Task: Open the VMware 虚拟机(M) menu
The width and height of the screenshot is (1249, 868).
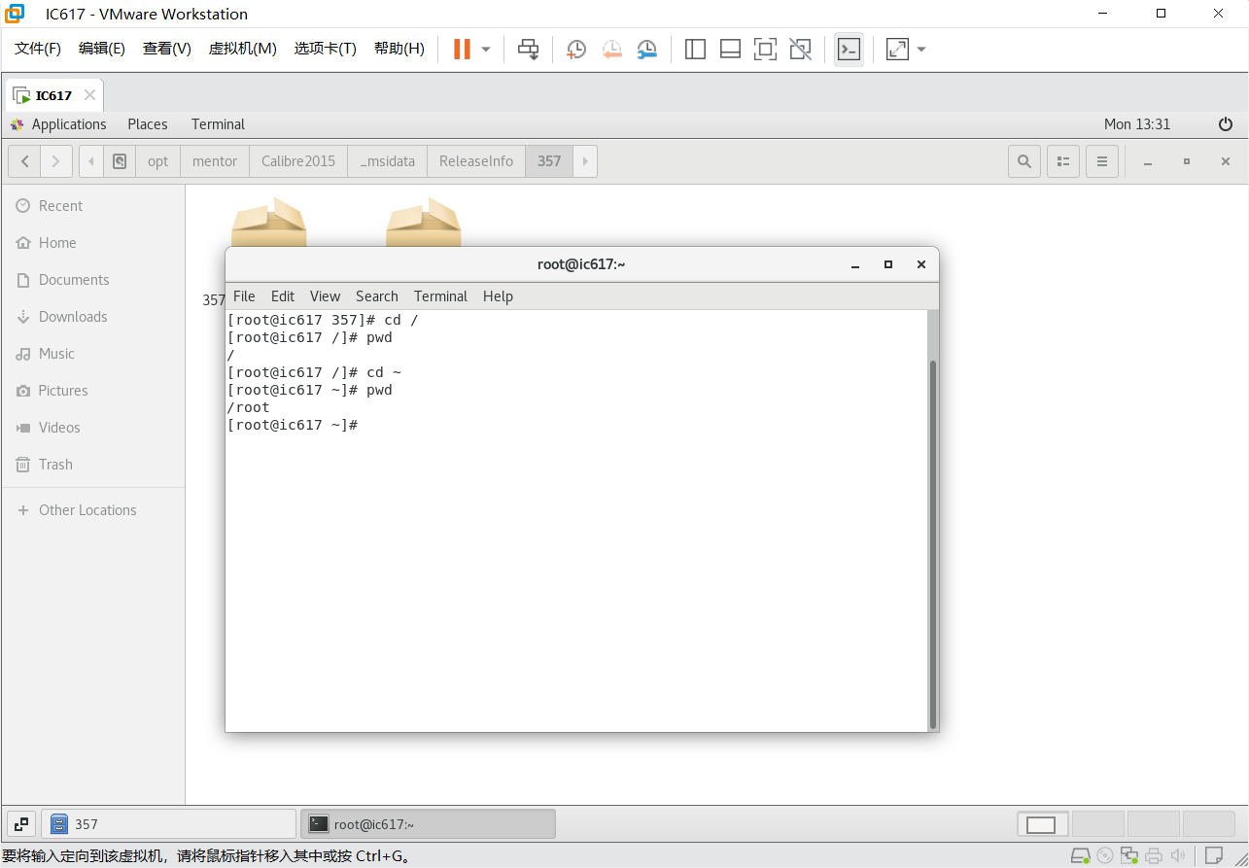Action: (243, 49)
